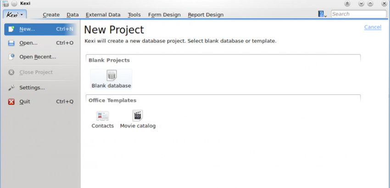Click the red Quit icon
This screenshot has width=390, height=188.
click(x=11, y=102)
